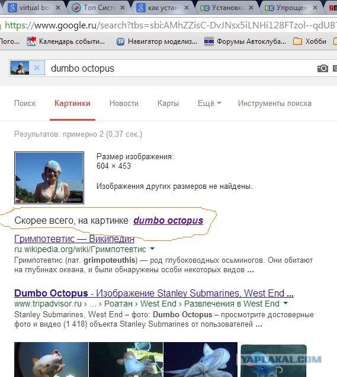Open 'Инструменты поиска'
This screenshot has width=337, height=377.
(x=274, y=104)
